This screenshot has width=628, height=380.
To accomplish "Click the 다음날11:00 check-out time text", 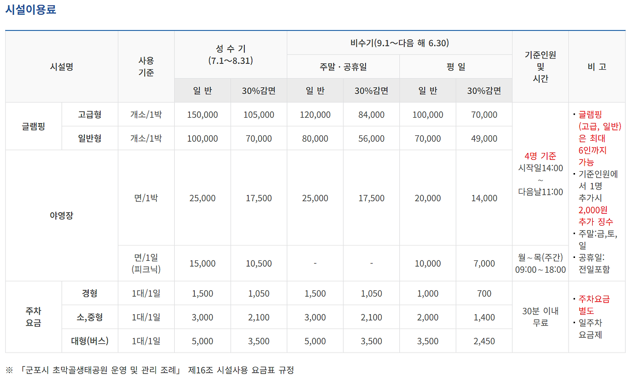I will click(x=540, y=192).
